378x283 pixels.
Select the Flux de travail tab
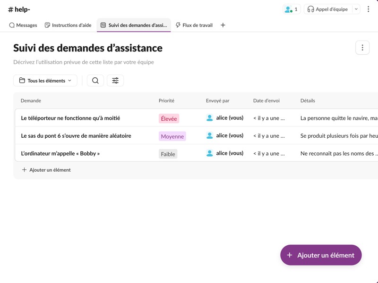pos(194,25)
